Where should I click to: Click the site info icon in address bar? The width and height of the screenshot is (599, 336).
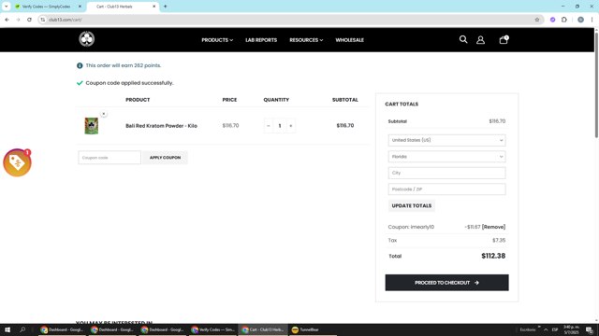pyautogui.click(x=43, y=20)
